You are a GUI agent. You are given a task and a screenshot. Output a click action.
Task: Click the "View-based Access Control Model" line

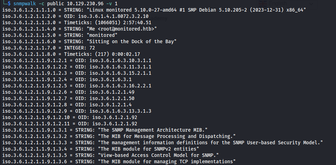110,155
